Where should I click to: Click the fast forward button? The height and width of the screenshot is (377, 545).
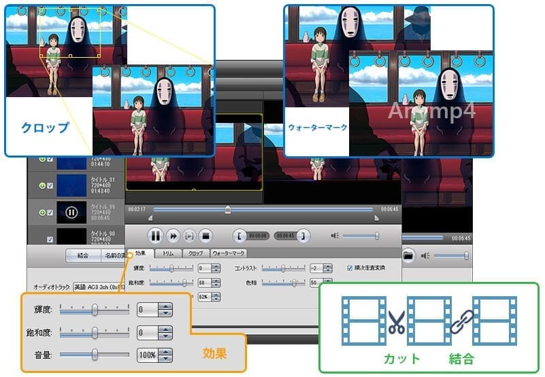pyautogui.click(x=173, y=236)
